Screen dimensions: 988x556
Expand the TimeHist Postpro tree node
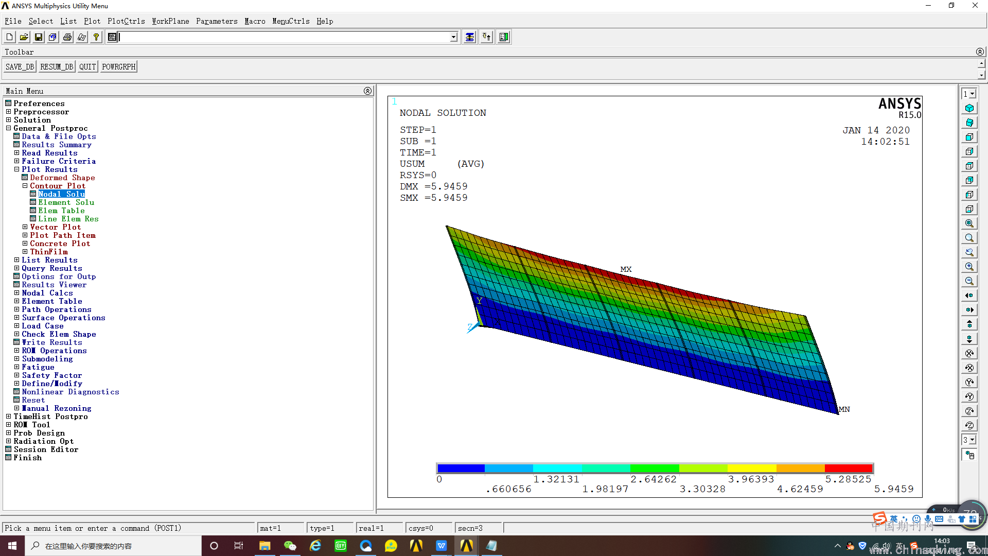coord(8,416)
